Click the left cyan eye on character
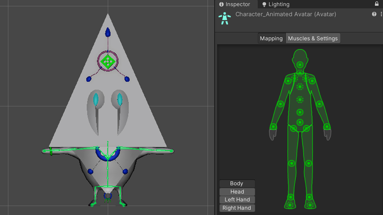This screenshot has width=383, height=215. tap(96, 100)
